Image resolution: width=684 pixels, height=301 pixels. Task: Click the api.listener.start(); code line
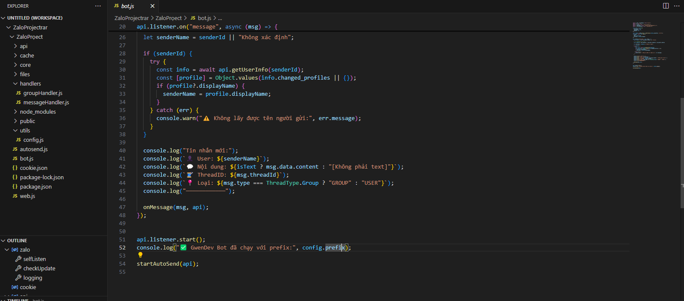[x=171, y=239]
